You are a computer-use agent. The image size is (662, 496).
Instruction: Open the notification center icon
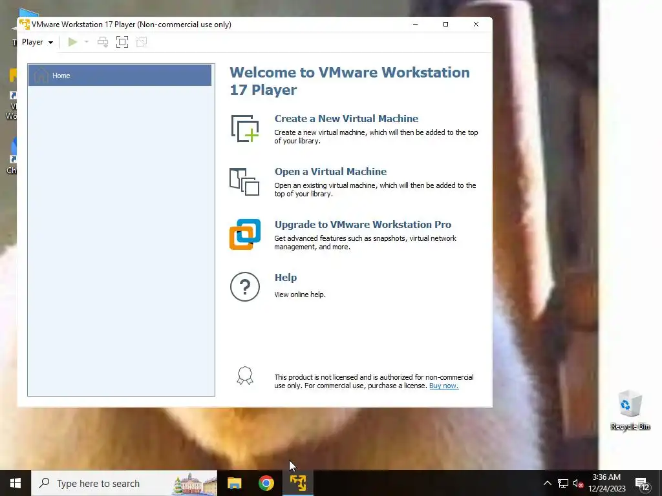coord(642,483)
